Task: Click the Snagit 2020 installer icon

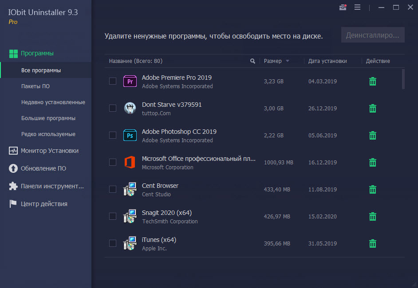Action: coord(130,216)
